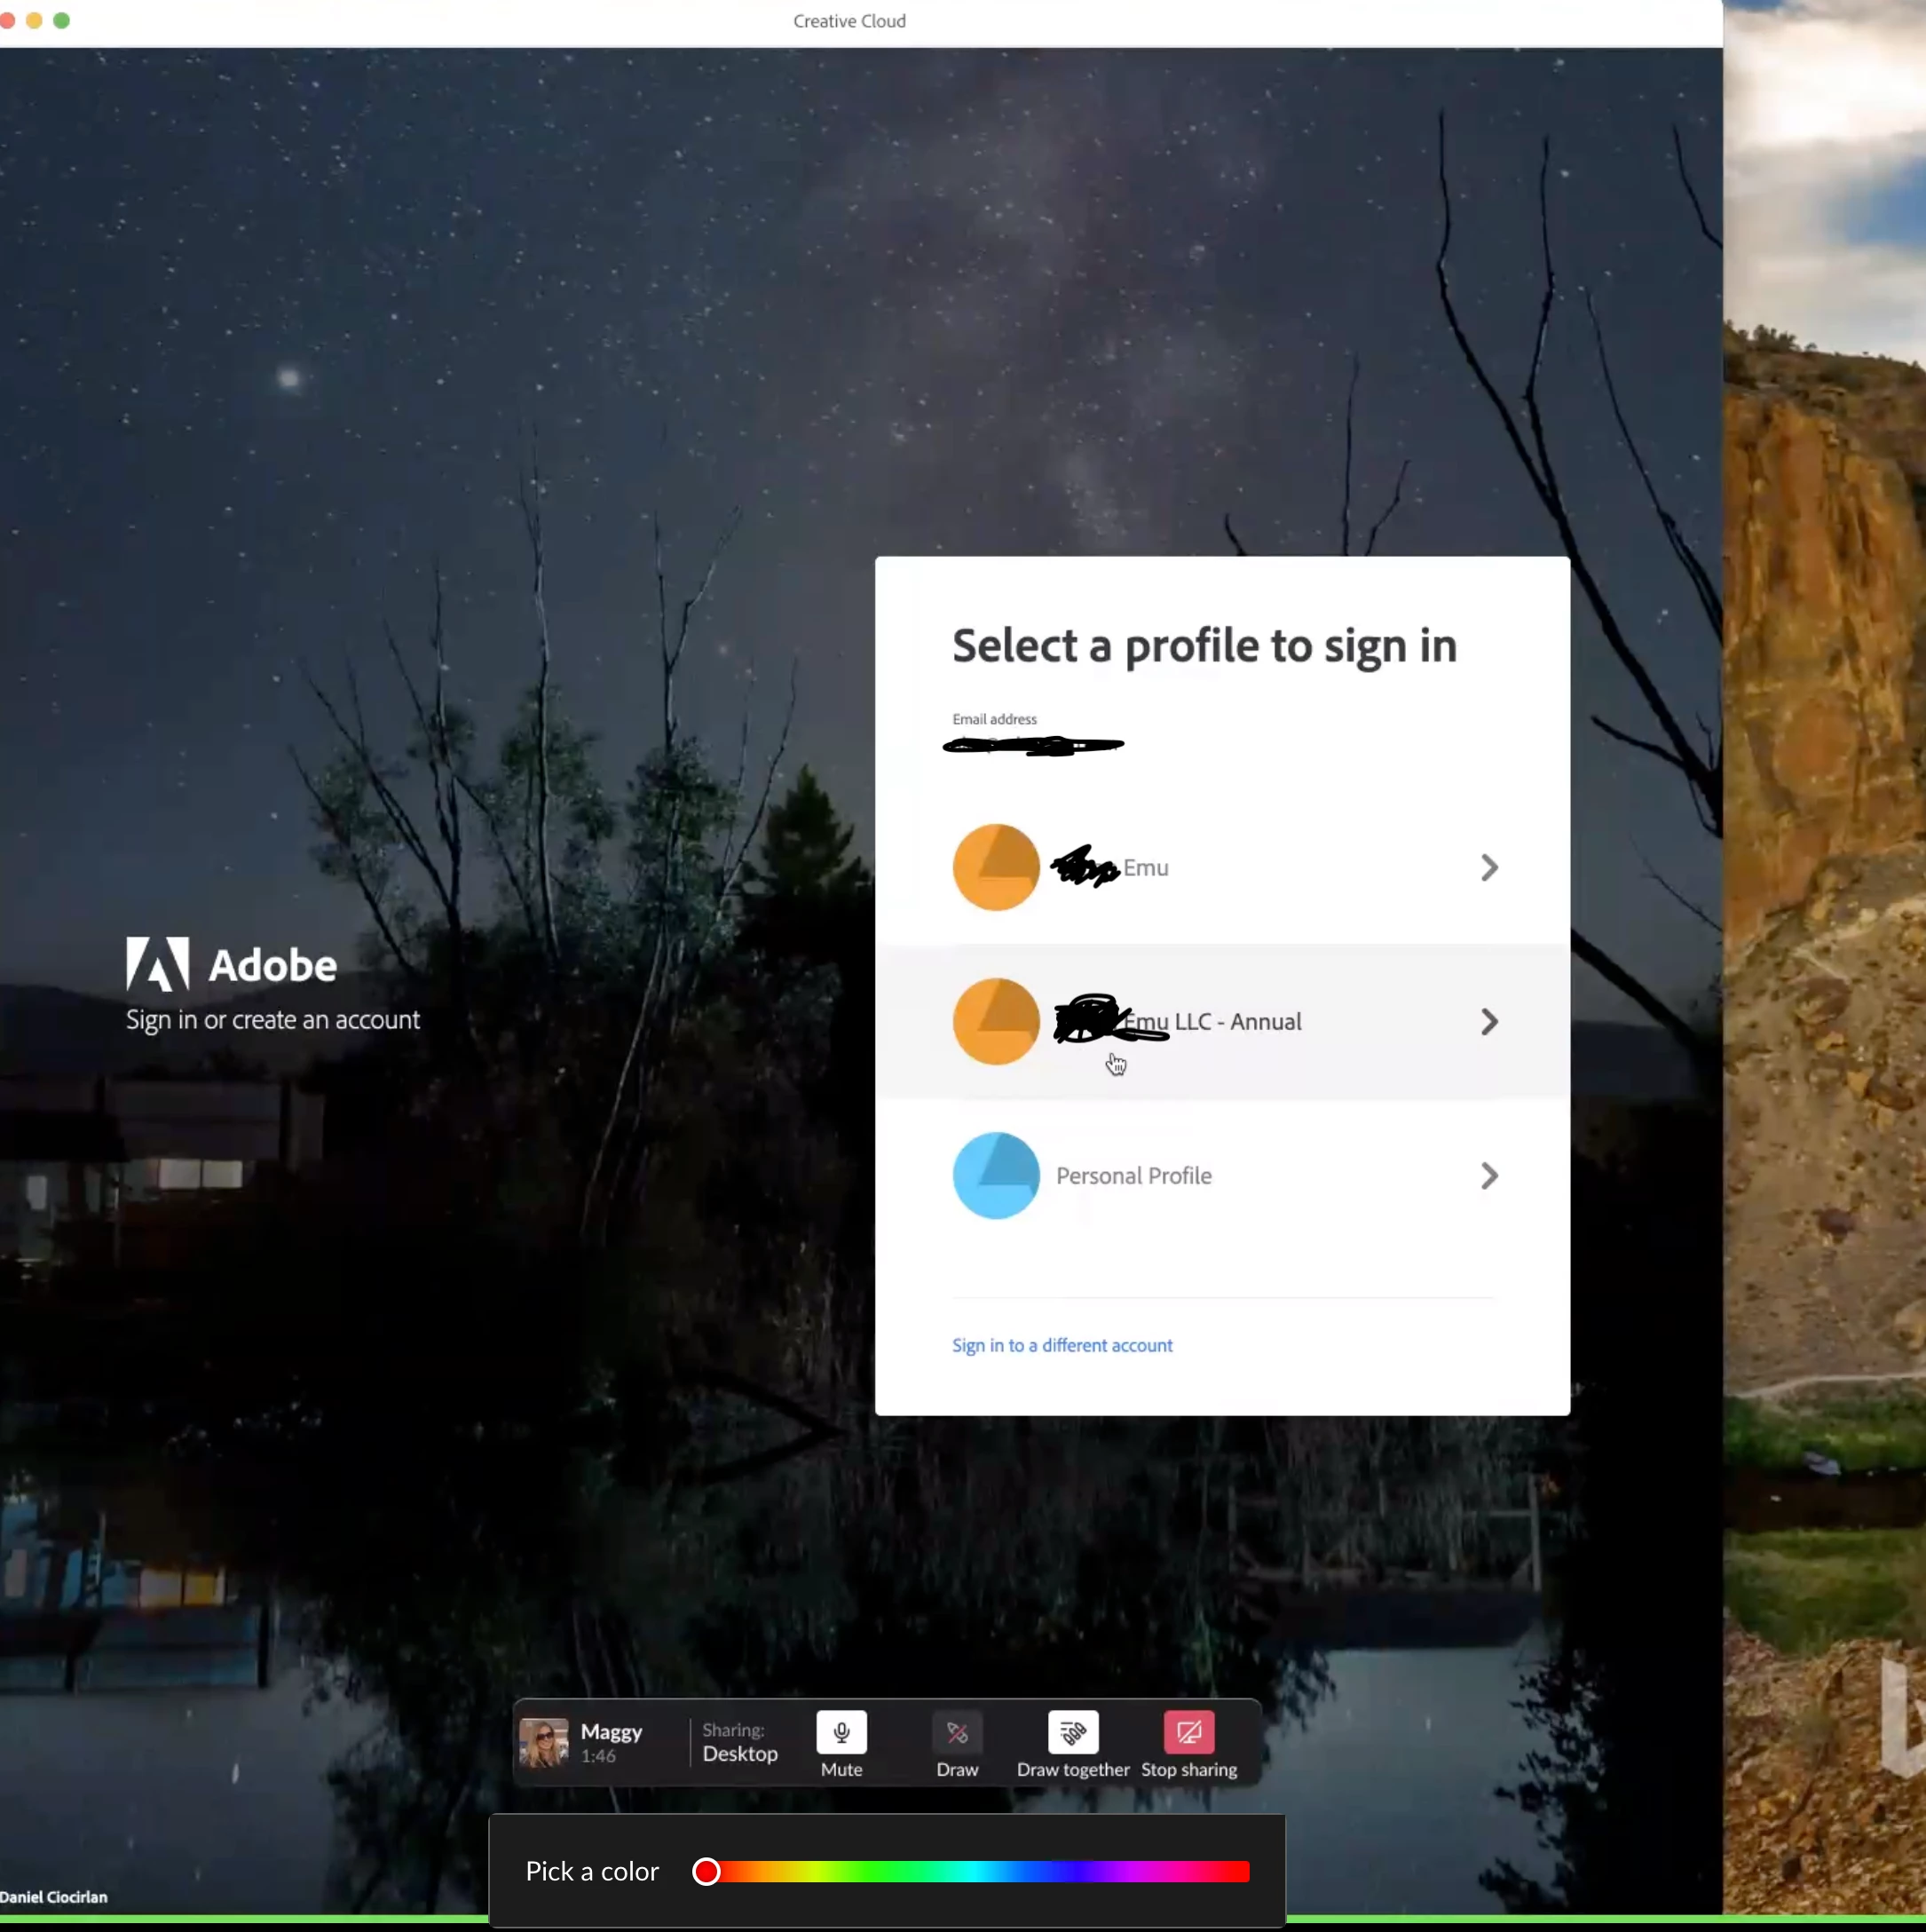The height and width of the screenshot is (1932, 1926).
Task: Click the Adobe logo icon
Action: [157, 964]
